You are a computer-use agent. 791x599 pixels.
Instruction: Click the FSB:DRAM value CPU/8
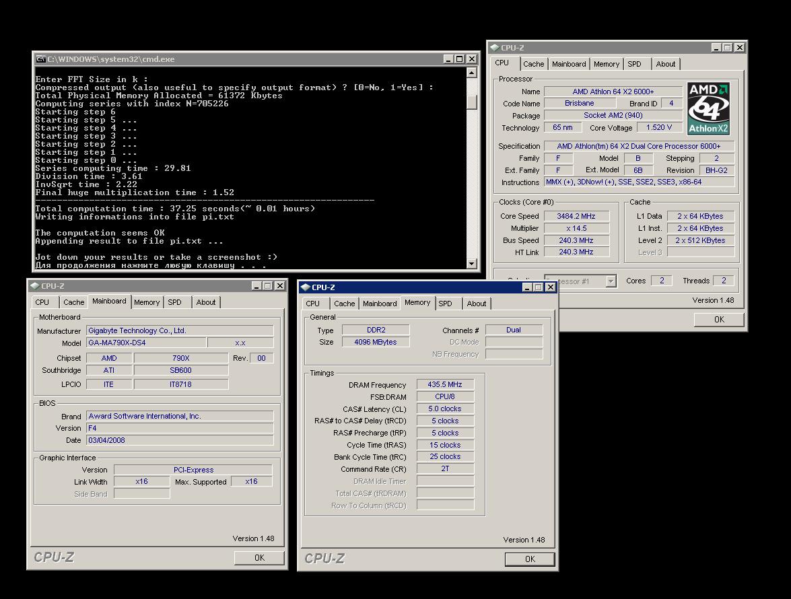click(445, 397)
